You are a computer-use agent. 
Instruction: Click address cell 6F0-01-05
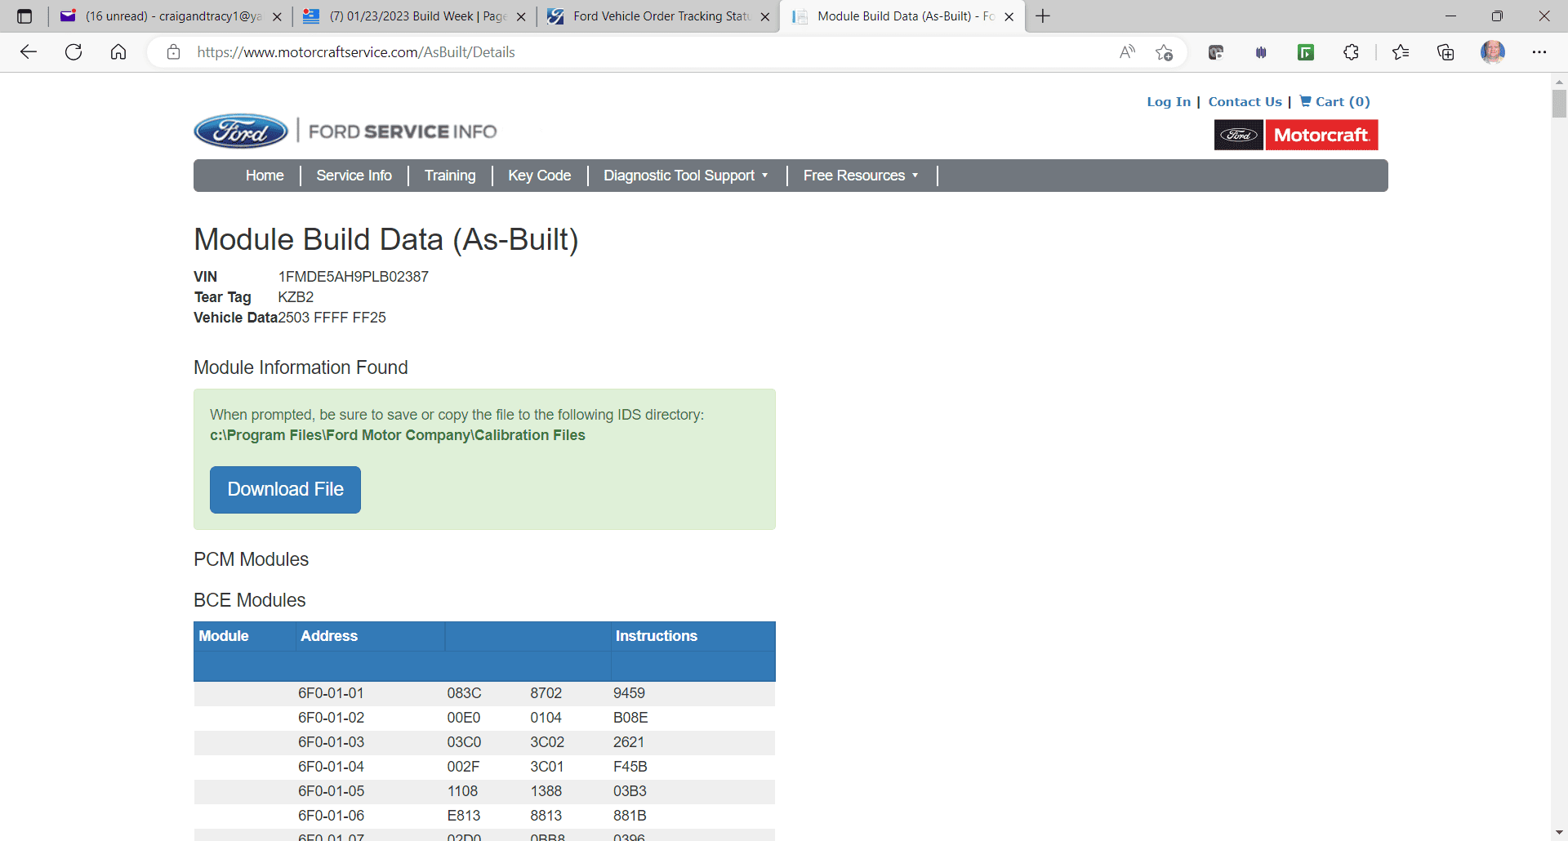pos(331,791)
